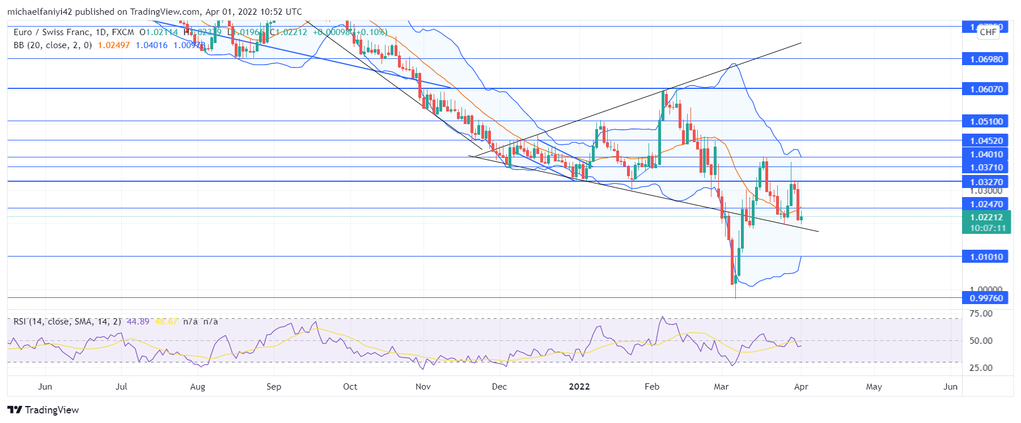Click the CHF currency badge
Viewport: 1021px width, 423px height.
coord(988,32)
